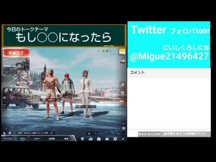This screenshot has width=216, height=162.
Task: Open the mail envelope icon
Action: (107, 139)
